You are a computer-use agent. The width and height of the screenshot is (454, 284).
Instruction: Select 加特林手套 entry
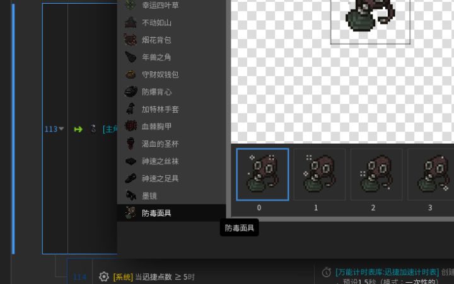coord(172,110)
